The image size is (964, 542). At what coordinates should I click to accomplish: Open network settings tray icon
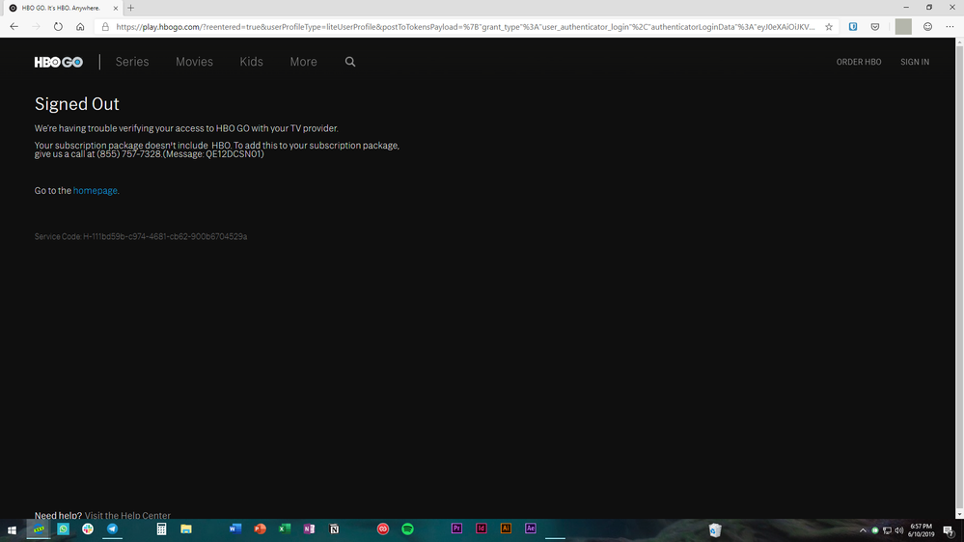pyautogui.click(x=887, y=530)
